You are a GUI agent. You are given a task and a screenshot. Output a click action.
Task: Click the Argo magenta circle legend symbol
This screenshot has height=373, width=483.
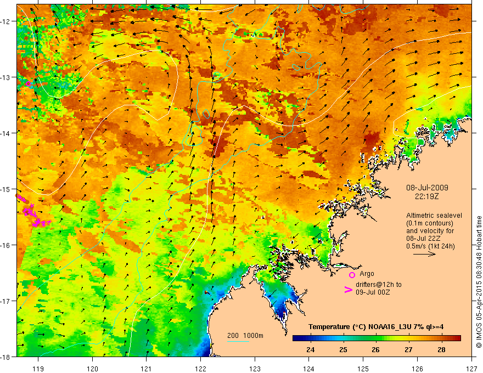click(352, 275)
